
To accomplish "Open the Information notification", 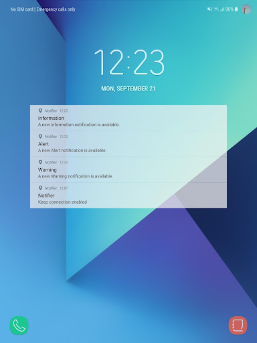I will coord(128,118).
